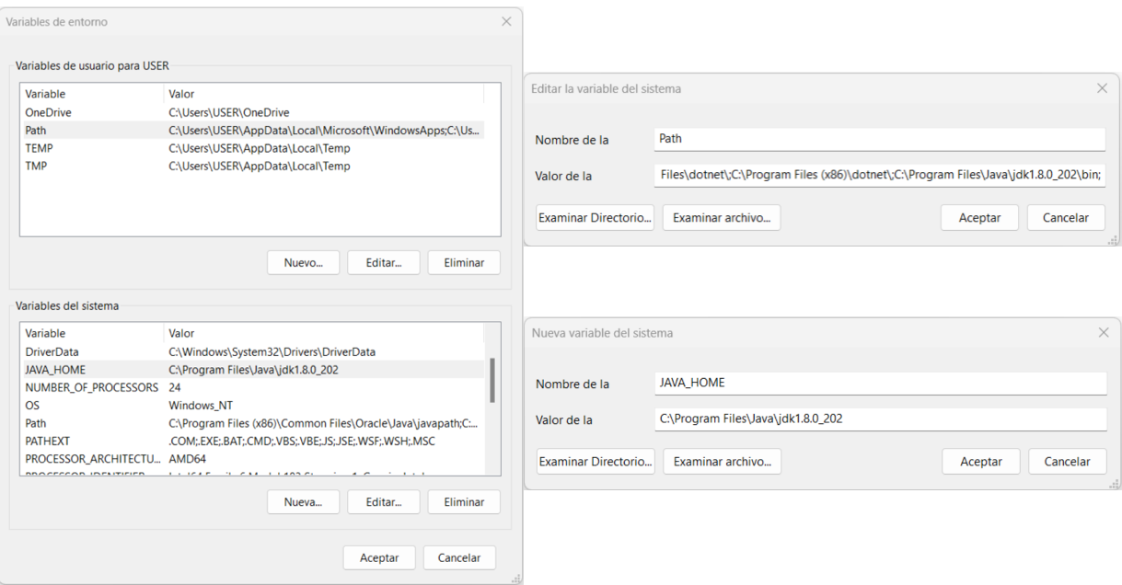The image size is (1122, 585).
Task: Click Aceptar in Editar variable dialog
Action: (979, 218)
